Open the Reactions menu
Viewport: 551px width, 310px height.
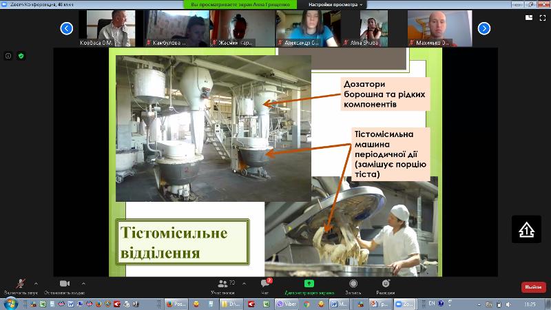click(386, 287)
